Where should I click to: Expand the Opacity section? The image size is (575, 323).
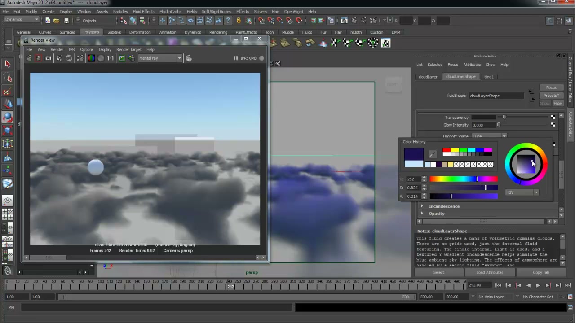421,214
